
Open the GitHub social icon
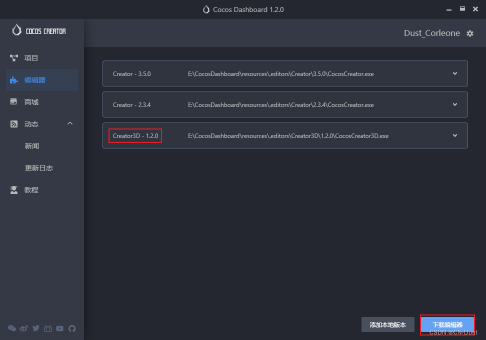pyautogui.click(x=72, y=328)
